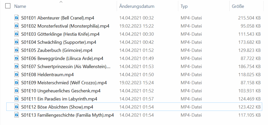The height and width of the screenshot is (125, 268).
Task: Click the 103.931 KB size value
Action: coord(249,91)
